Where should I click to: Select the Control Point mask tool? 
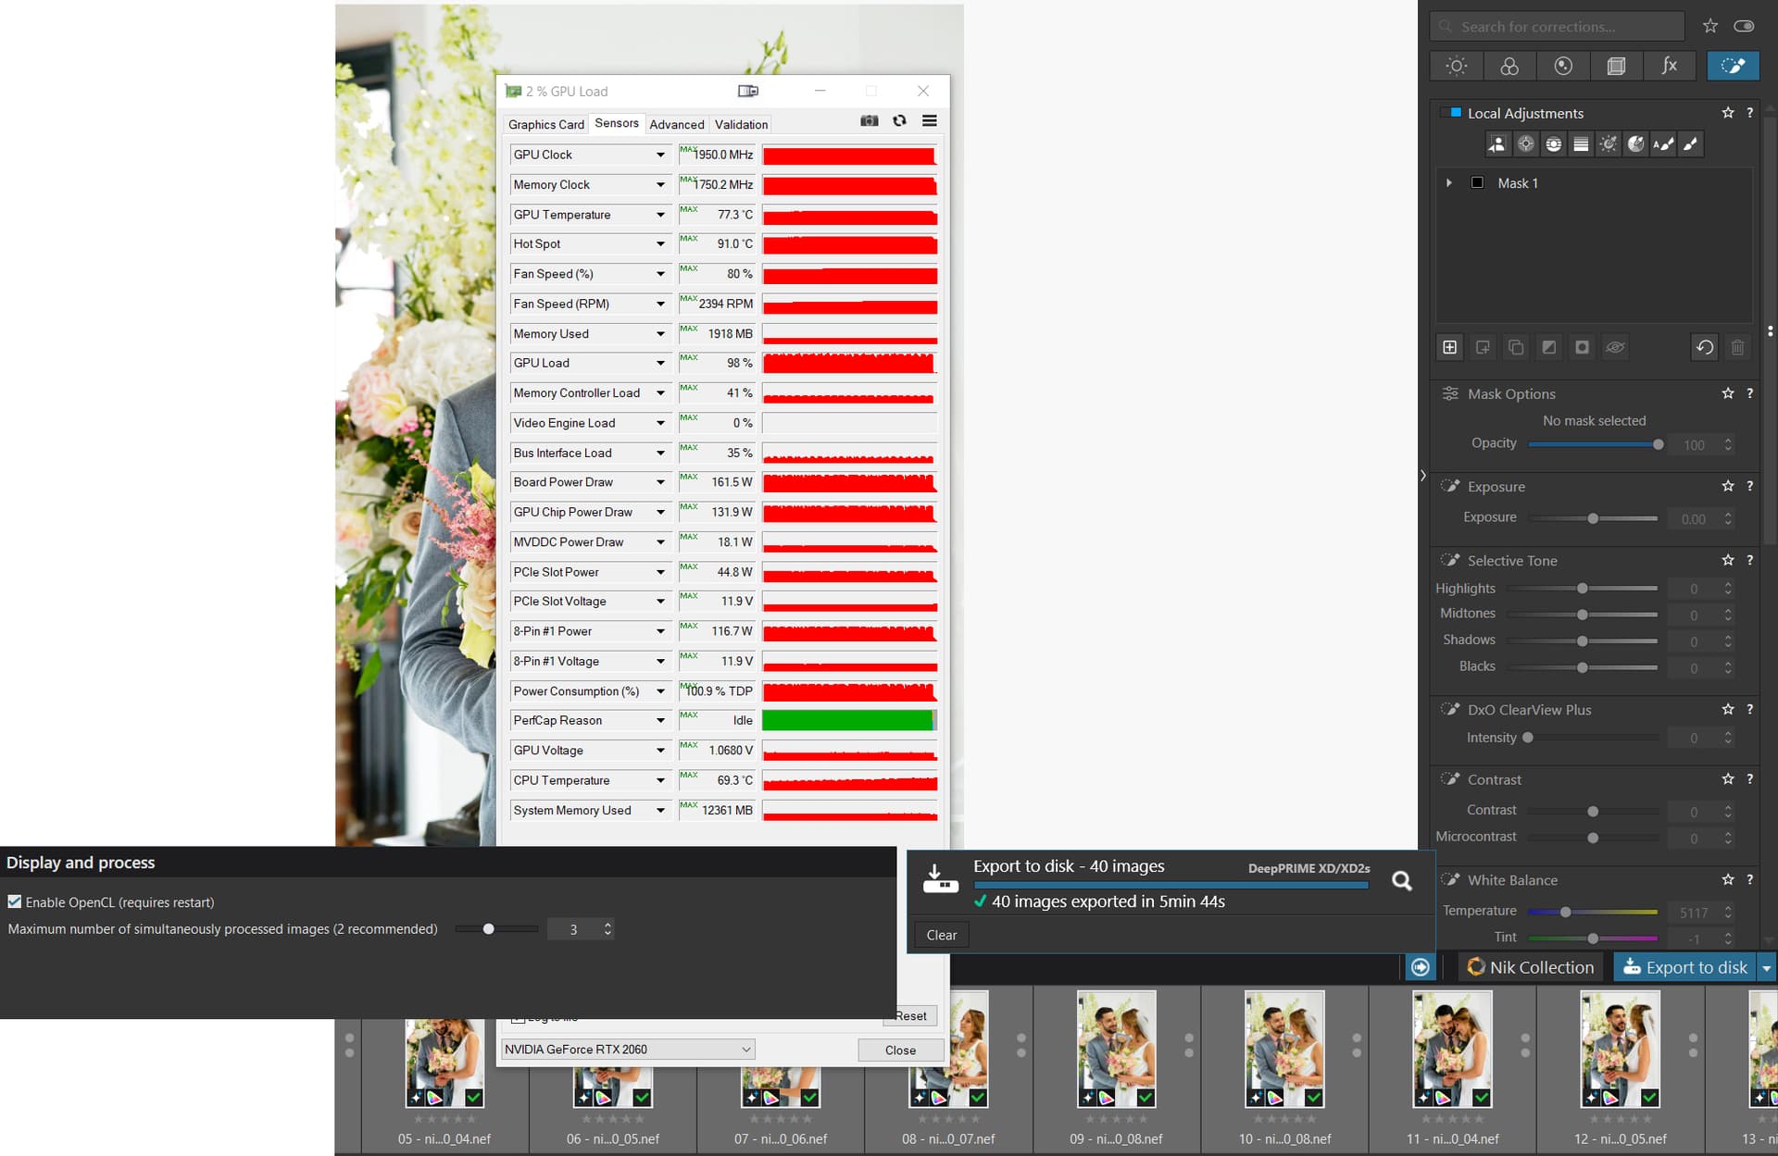pyautogui.click(x=1526, y=144)
